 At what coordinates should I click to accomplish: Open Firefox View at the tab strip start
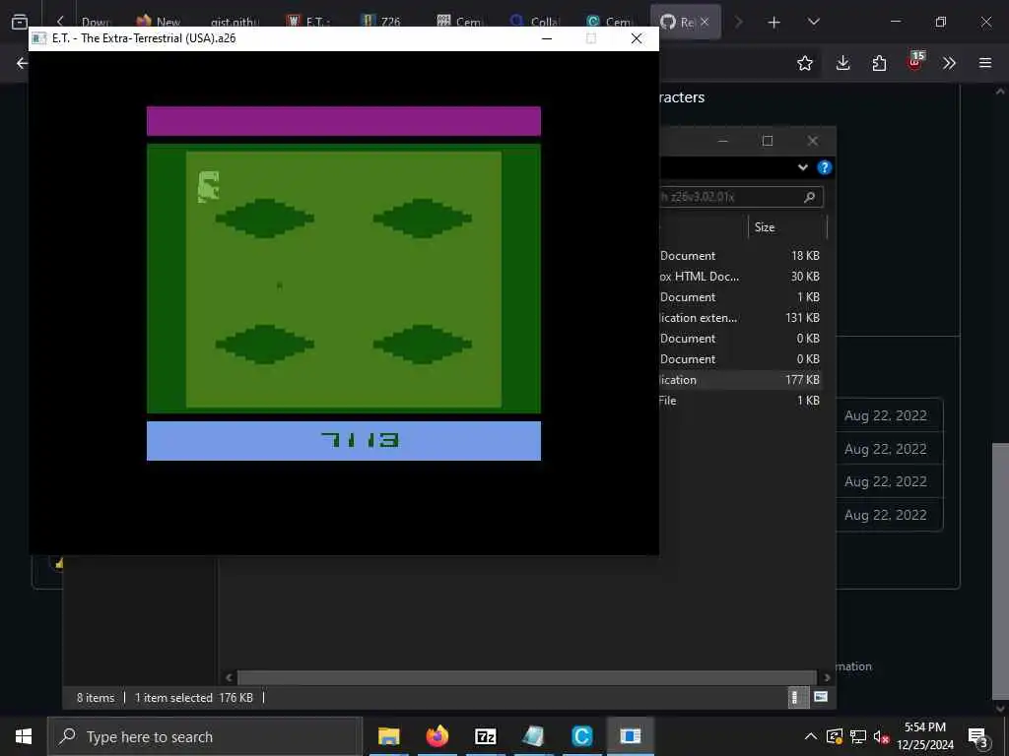click(x=20, y=22)
